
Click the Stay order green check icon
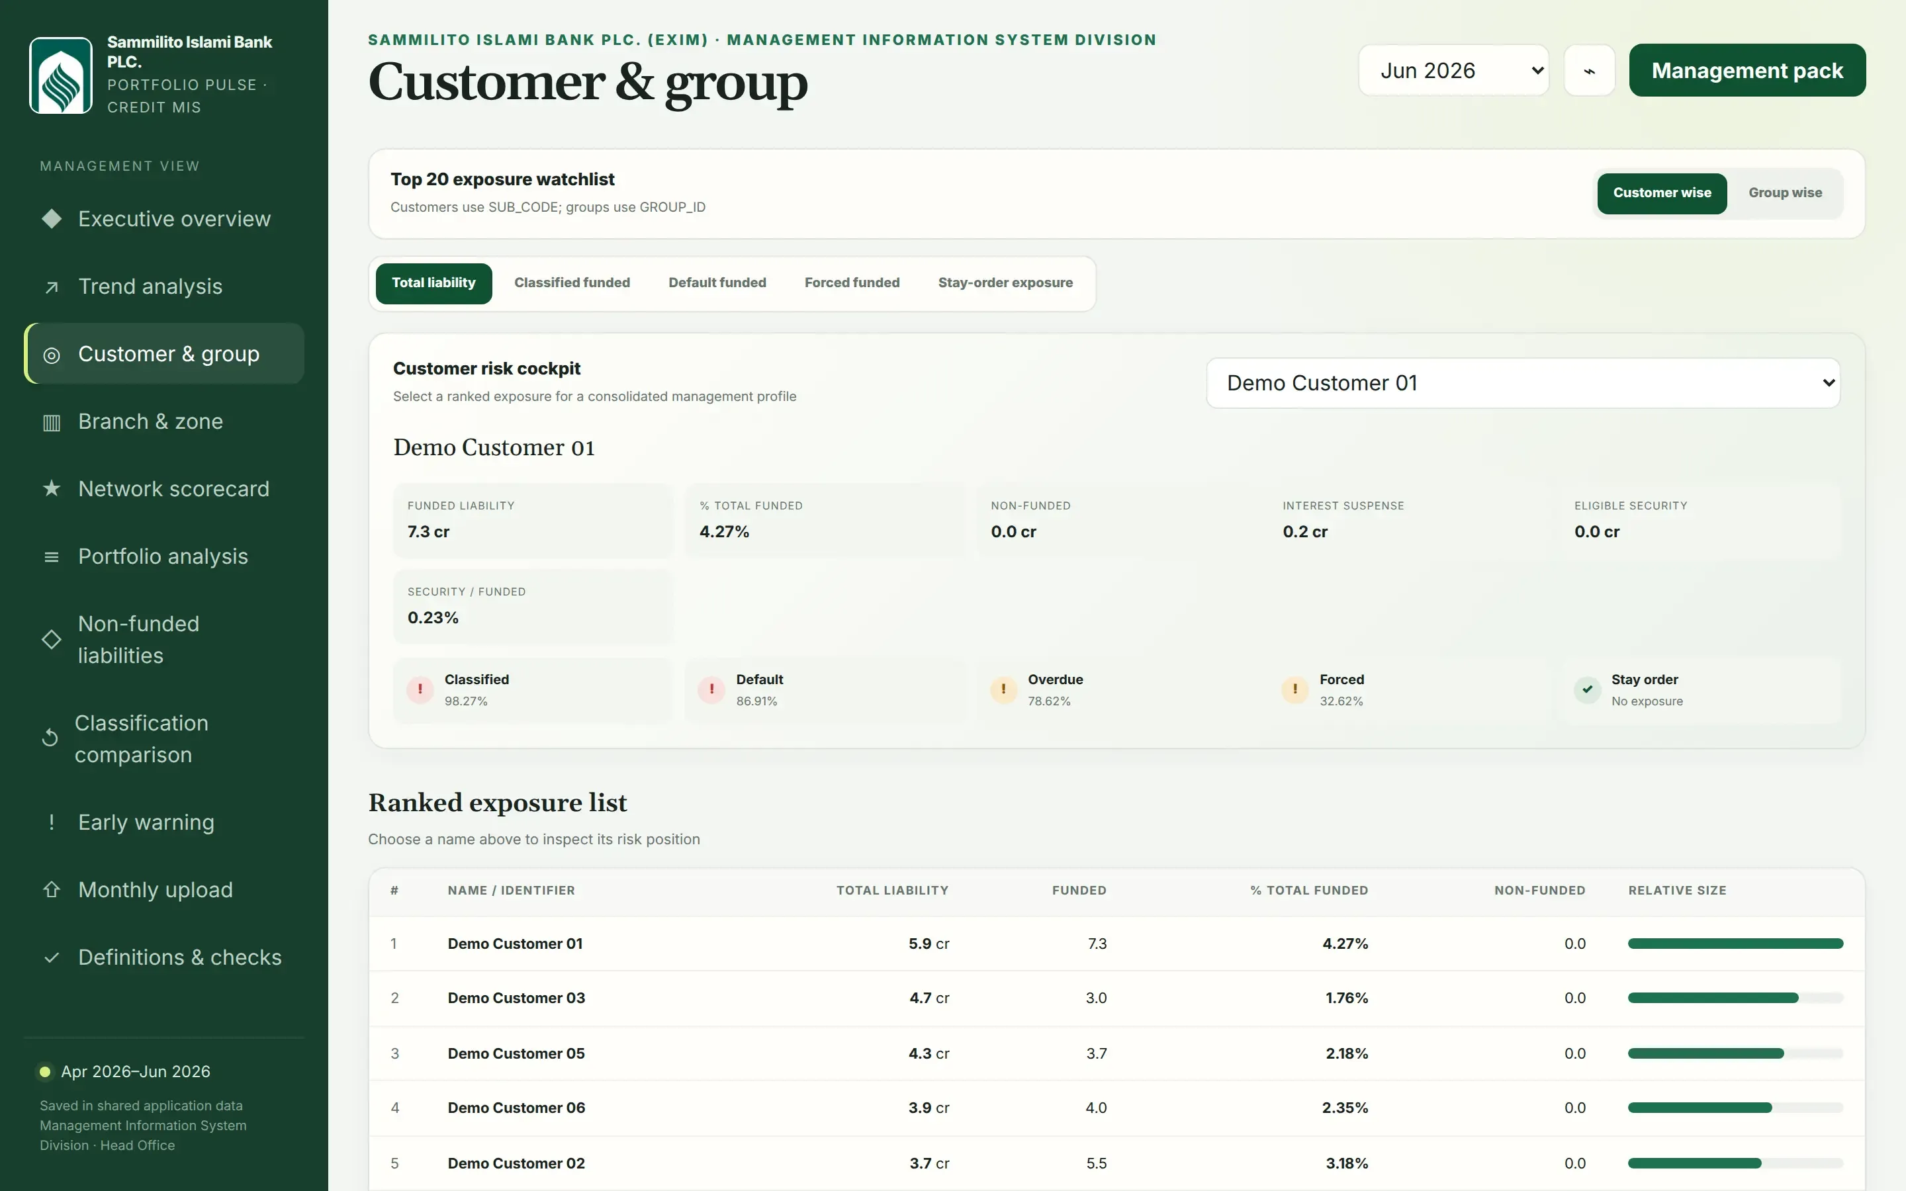click(1587, 690)
